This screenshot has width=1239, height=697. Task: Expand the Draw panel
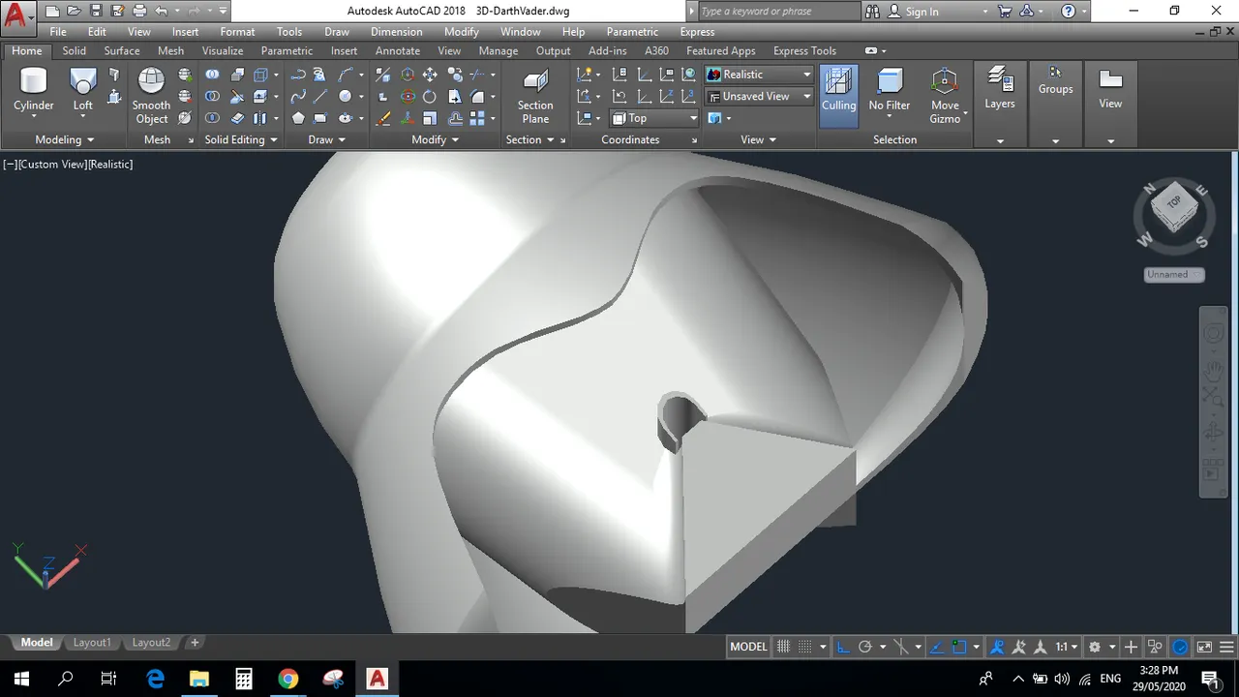click(327, 139)
